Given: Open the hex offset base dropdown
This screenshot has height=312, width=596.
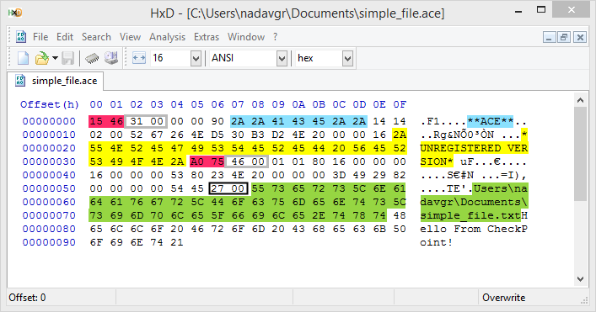Looking at the screenshot, I should (347, 59).
